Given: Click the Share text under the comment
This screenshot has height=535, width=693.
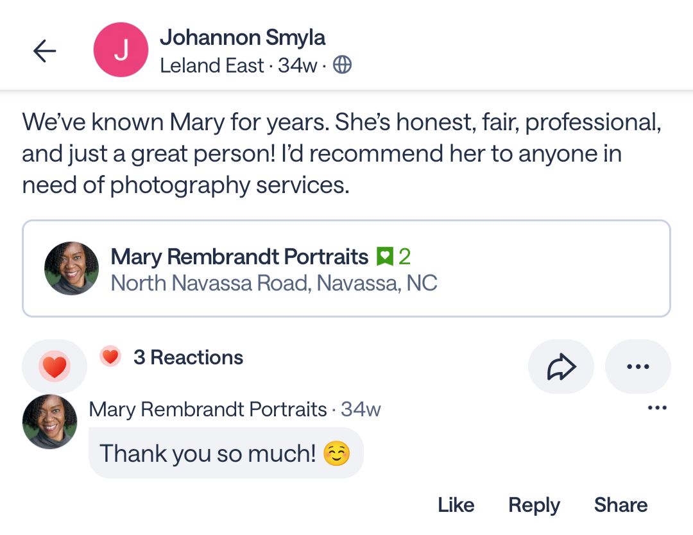Looking at the screenshot, I should pos(620,505).
